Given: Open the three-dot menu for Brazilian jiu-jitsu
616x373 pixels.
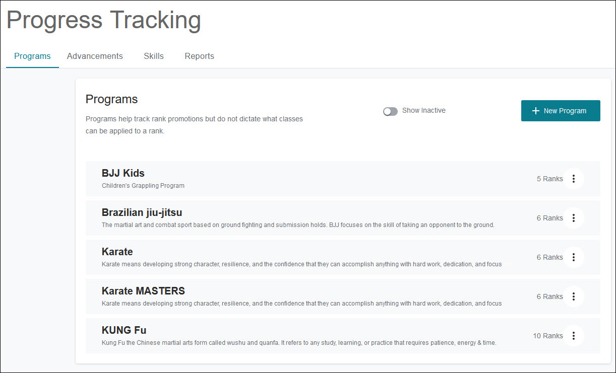Looking at the screenshot, I should point(573,218).
